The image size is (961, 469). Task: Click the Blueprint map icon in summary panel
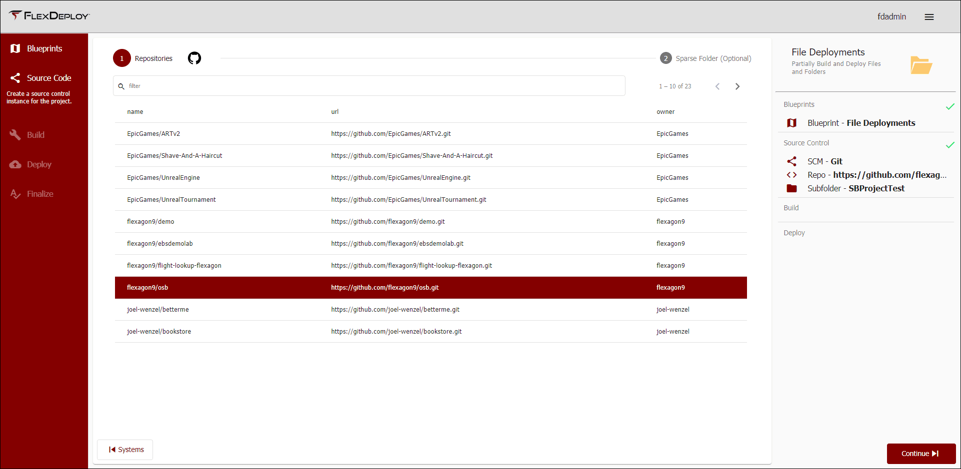[x=791, y=123]
